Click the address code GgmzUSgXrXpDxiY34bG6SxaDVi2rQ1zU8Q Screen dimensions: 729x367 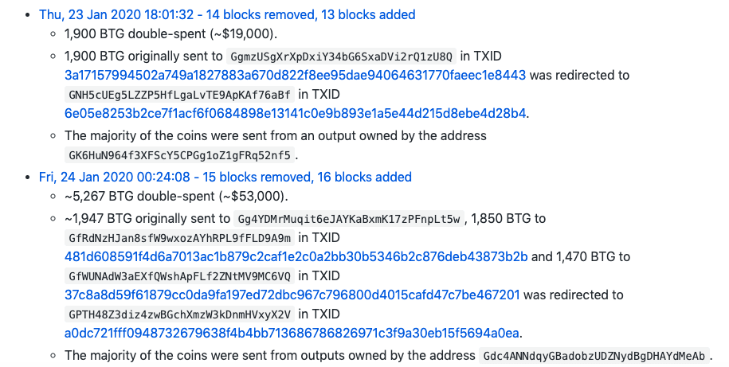[x=341, y=57]
